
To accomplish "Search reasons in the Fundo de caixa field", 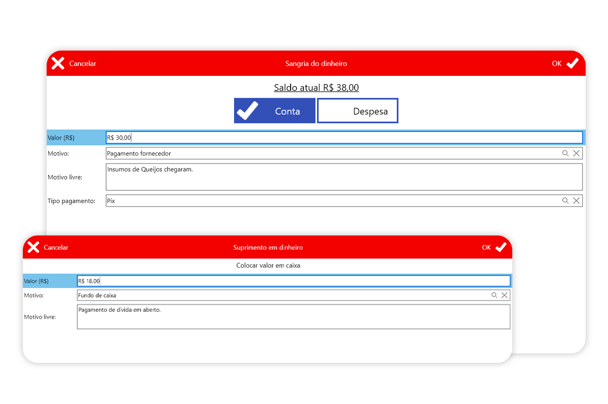I will click(x=494, y=295).
